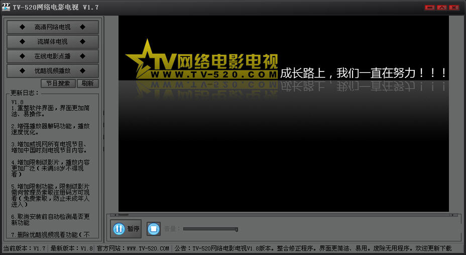This screenshot has height=255, width=466.
Task: Click the 成长路上，我们一直在努力 slogan
Action: [364, 73]
